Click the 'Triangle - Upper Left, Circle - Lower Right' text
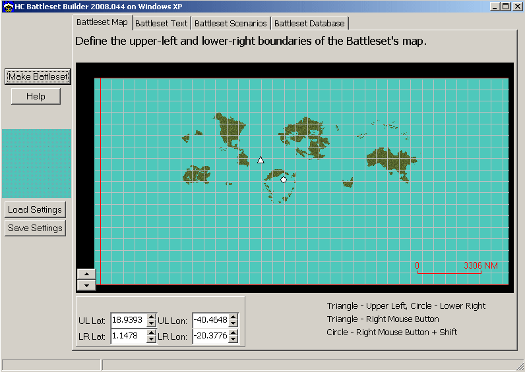This screenshot has height=372, width=525. (x=406, y=306)
